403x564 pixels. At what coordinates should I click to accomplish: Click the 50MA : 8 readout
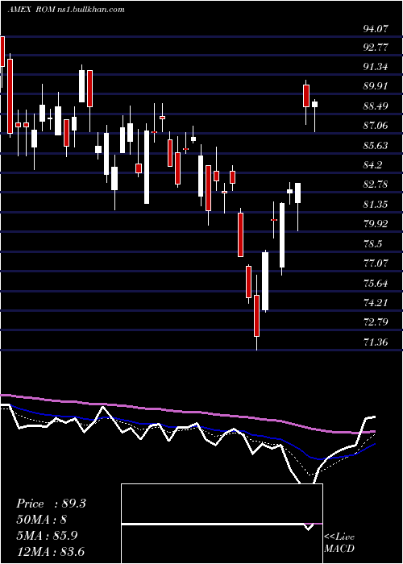[42, 520]
